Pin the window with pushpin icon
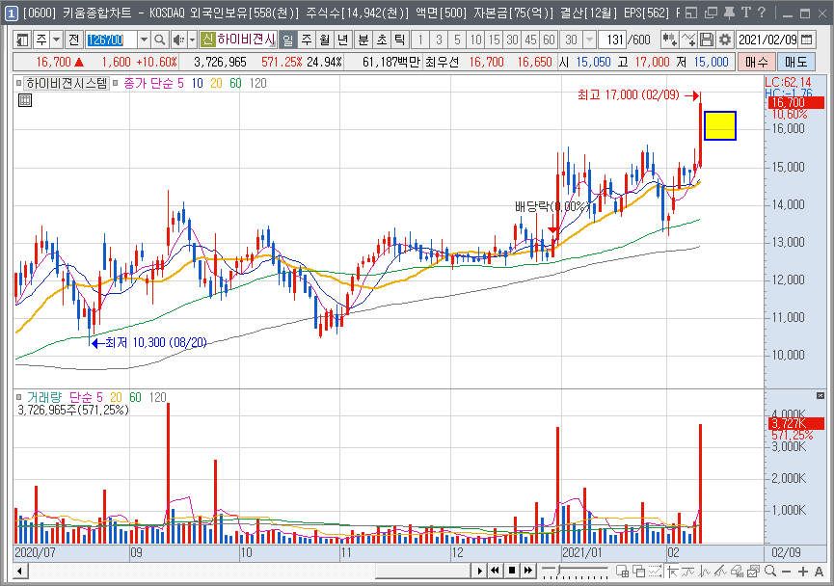The height and width of the screenshot is (586, 834). [x=729, y=13]
